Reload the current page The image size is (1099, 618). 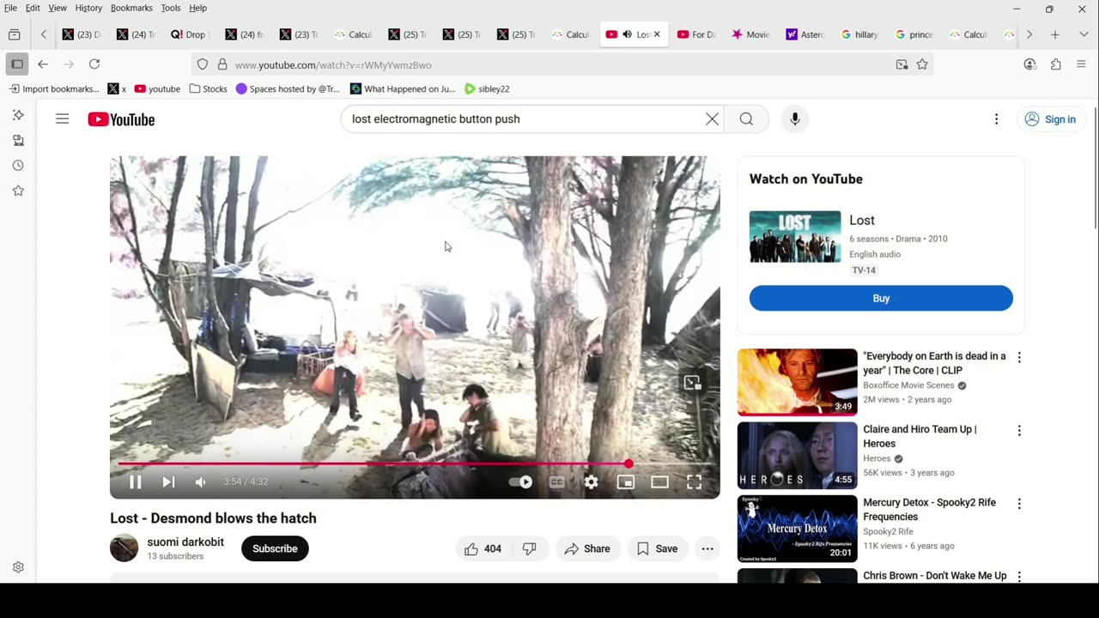(94, 64)
